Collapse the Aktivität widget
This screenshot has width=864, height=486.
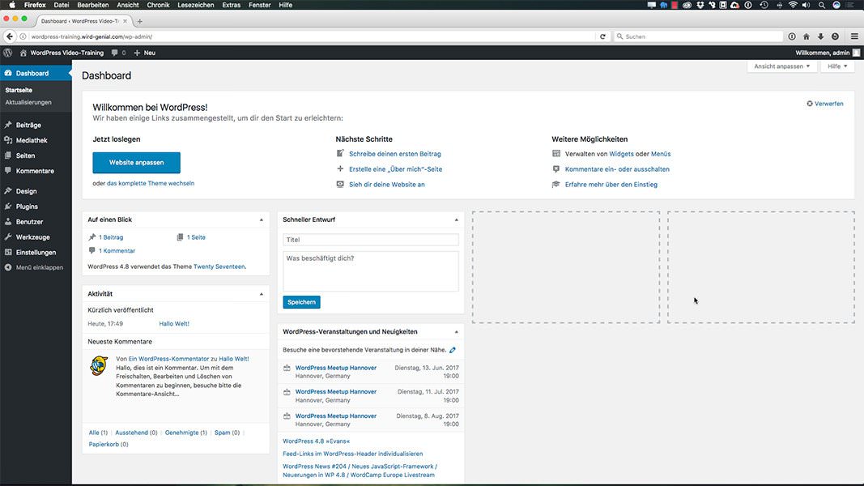262,294
